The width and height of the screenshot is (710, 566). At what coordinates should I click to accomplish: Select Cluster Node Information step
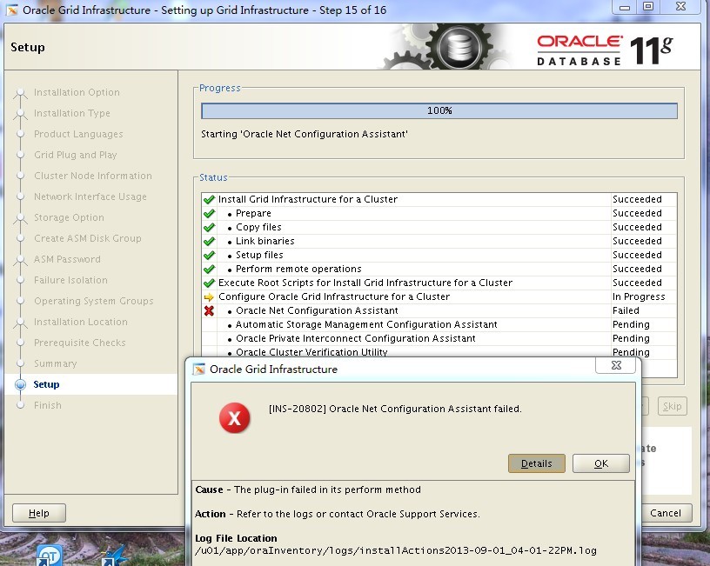(93, 176)
